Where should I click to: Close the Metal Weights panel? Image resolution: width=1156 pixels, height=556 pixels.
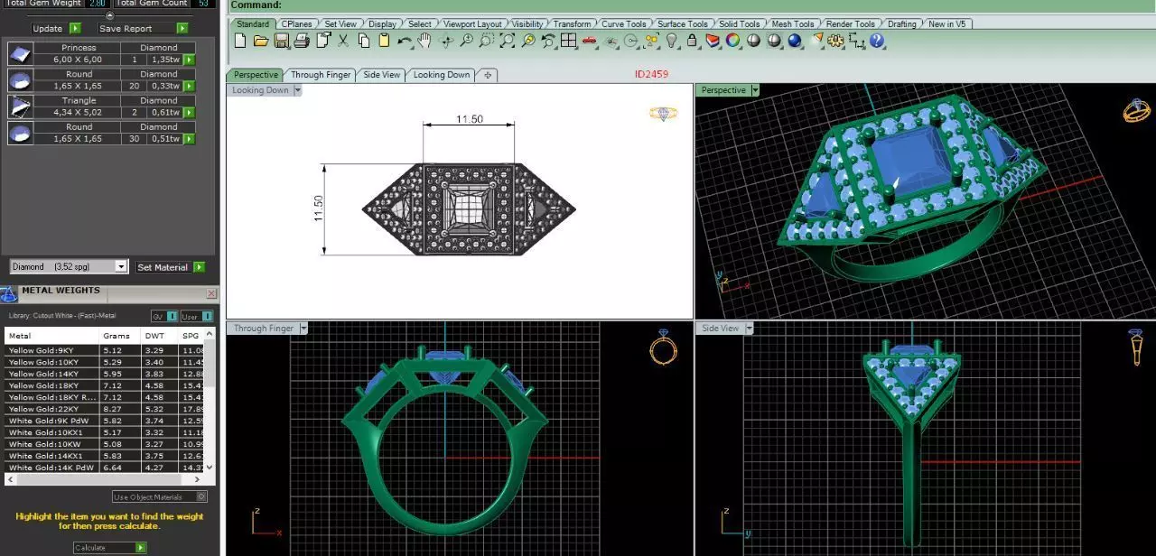[x=211, y=293]
